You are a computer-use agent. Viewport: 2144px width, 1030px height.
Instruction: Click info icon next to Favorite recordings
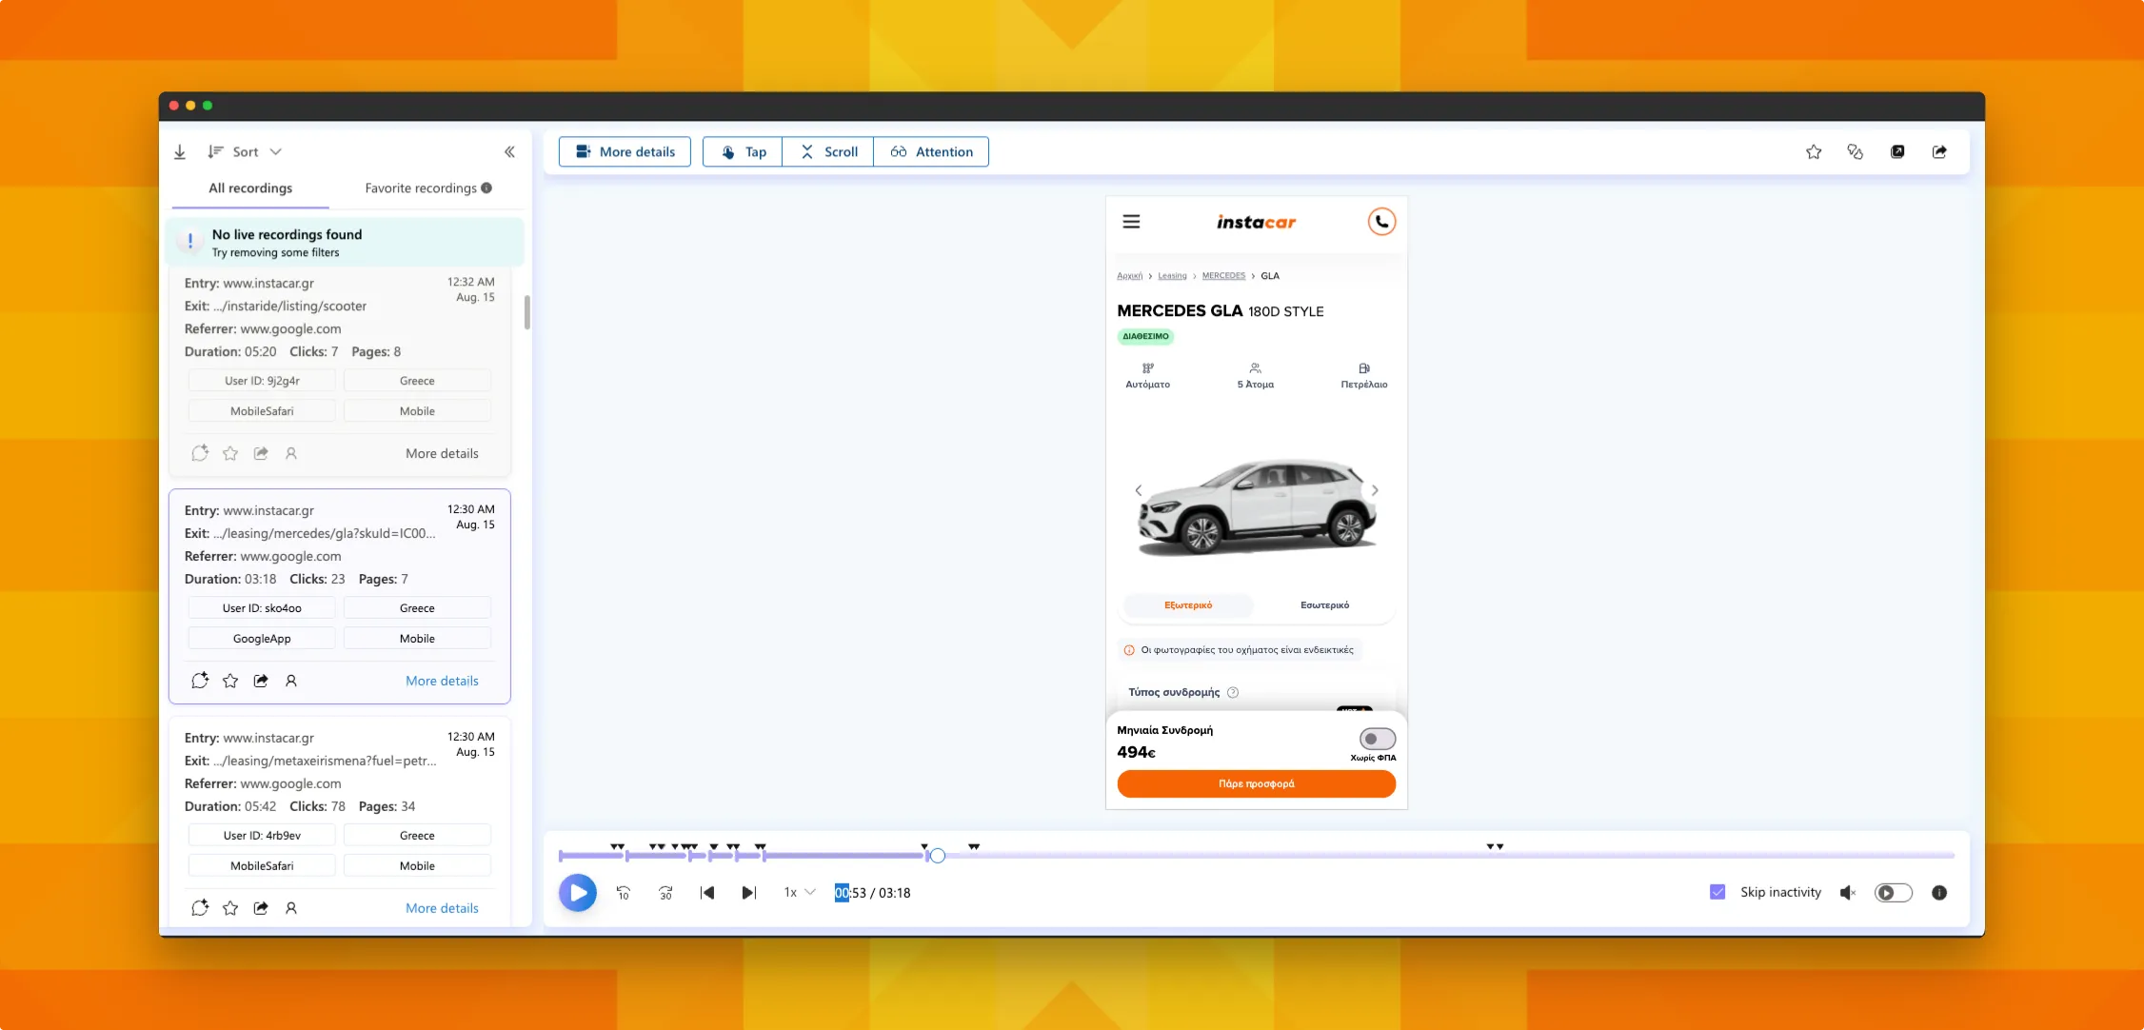click(x=486, y=188)
